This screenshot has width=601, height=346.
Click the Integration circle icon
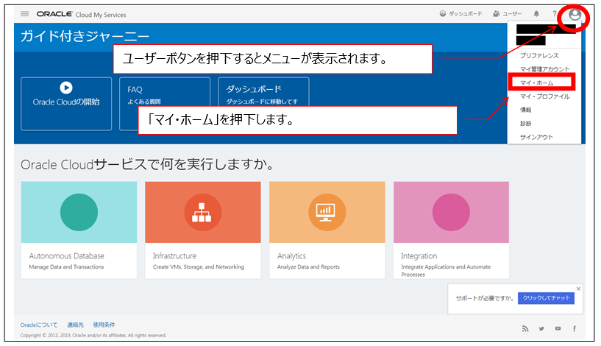(451, 212)
